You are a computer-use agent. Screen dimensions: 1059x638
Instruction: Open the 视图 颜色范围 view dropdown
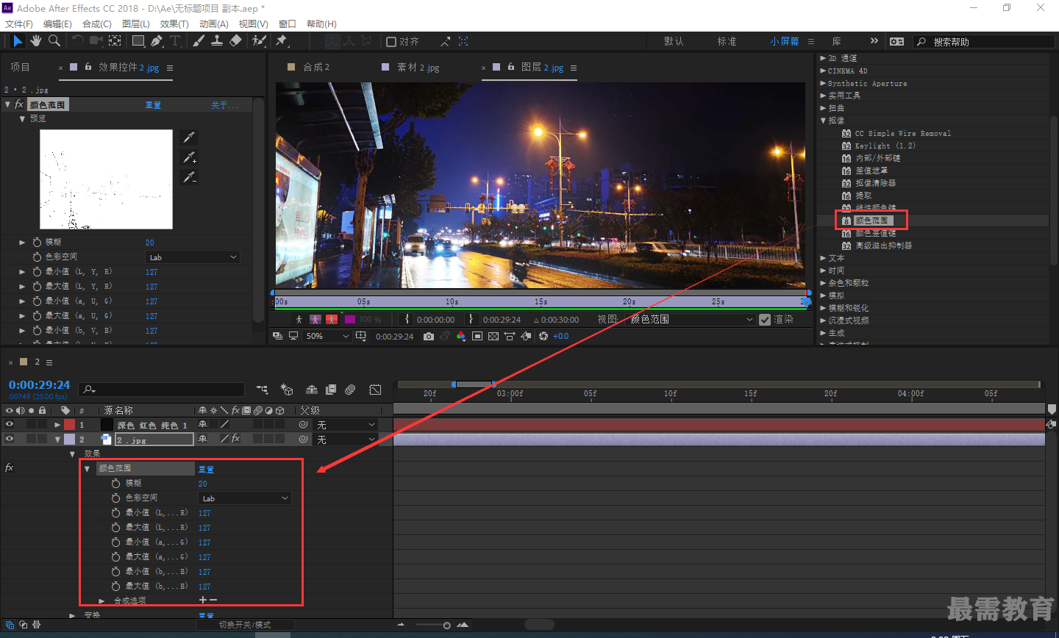pyautogui.click(x=691, y=319)
